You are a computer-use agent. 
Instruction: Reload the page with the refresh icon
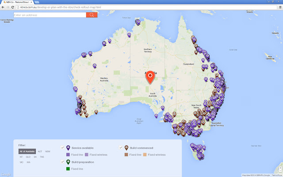tap(13, 7)
